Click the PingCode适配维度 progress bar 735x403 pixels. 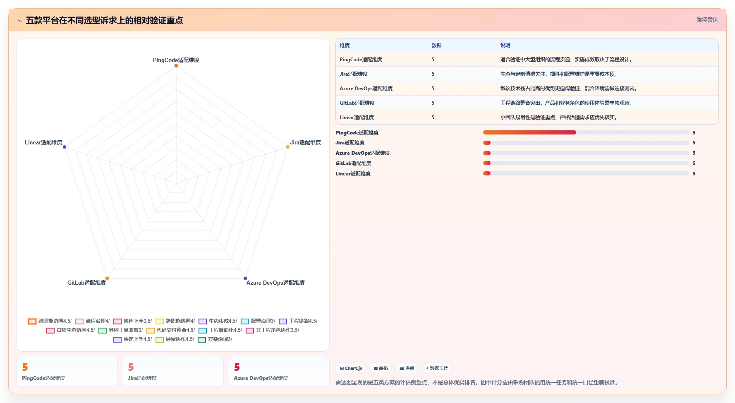(586, 132)
